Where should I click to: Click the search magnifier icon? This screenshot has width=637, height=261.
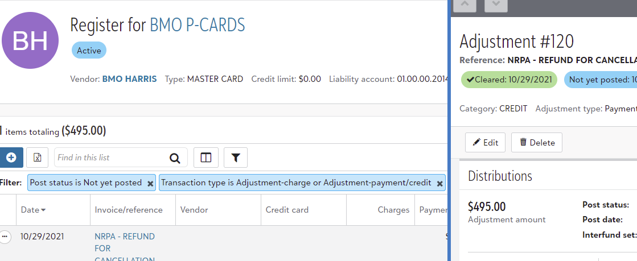point(175,158)
